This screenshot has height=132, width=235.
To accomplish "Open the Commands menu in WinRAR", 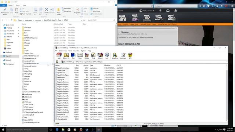I will [x=63, y=51].
